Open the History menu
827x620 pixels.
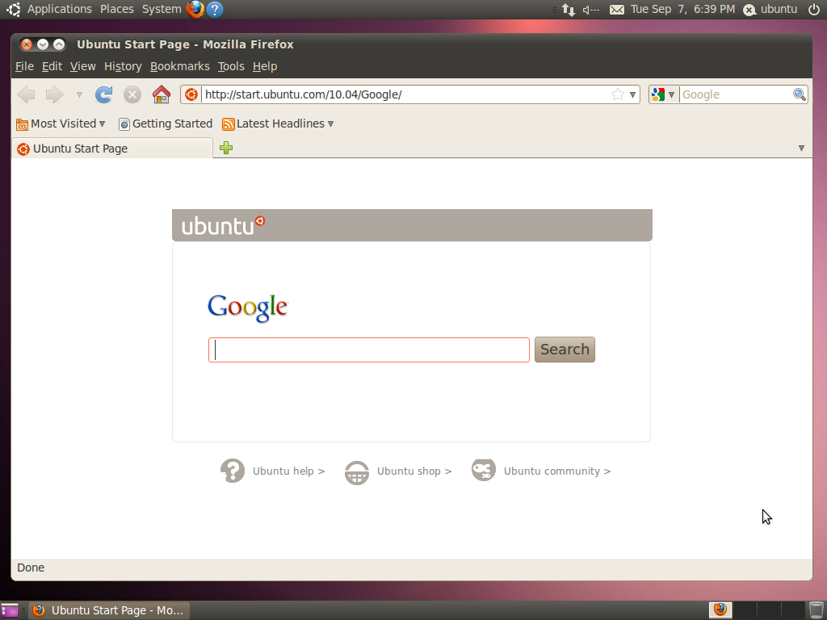[x=123, y=66]
